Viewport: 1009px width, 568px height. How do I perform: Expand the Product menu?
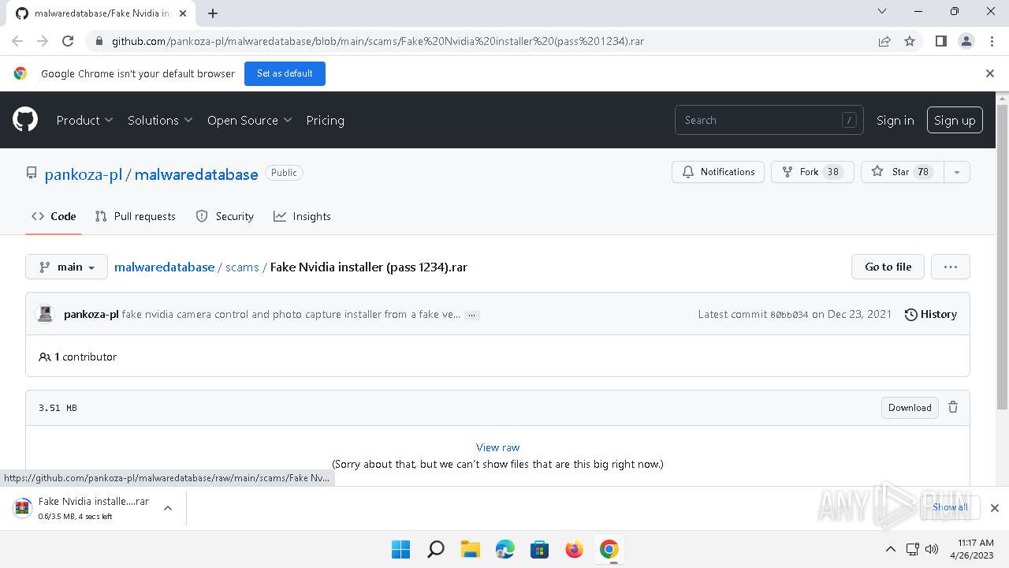pos(84,120)
